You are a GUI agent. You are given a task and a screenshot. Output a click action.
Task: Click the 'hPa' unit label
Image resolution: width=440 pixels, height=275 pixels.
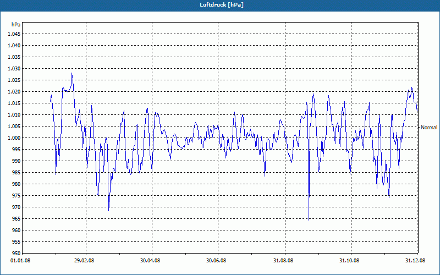[16, 25]
